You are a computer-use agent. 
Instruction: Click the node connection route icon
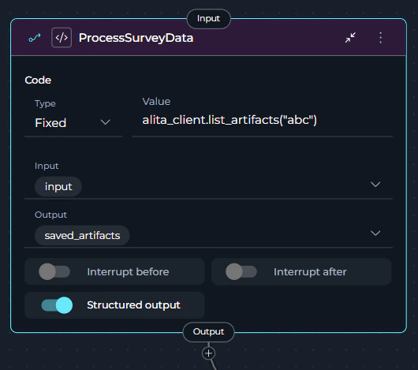click(x=35, y=38)
